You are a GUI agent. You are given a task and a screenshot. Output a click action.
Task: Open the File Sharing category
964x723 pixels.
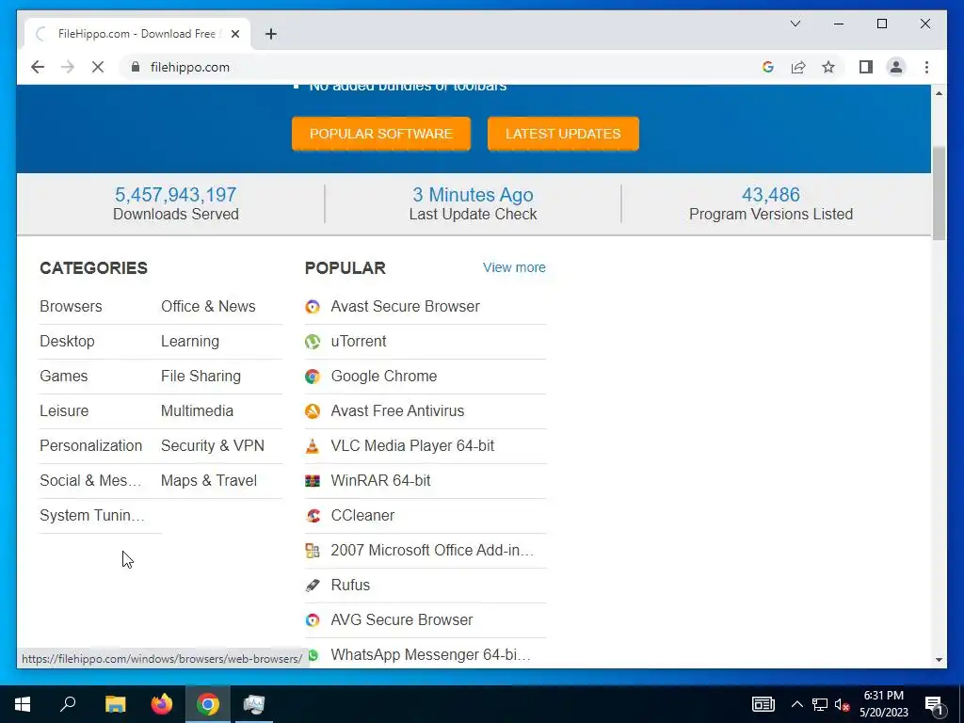201,376
